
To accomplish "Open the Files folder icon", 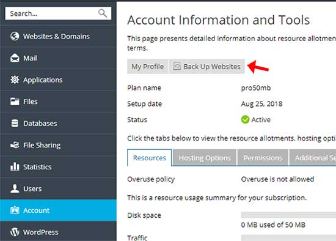I will [15, 102].
